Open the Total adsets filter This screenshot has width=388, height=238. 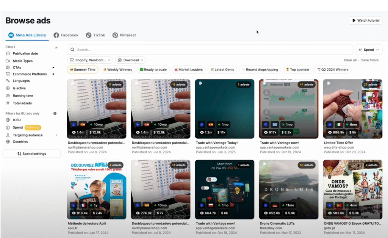[x=22, y=103]
